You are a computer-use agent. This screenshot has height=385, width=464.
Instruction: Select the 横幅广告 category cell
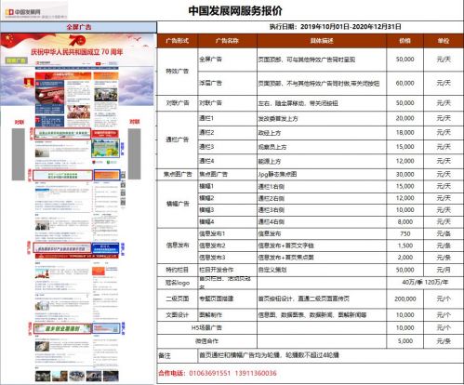click(178, 204)
